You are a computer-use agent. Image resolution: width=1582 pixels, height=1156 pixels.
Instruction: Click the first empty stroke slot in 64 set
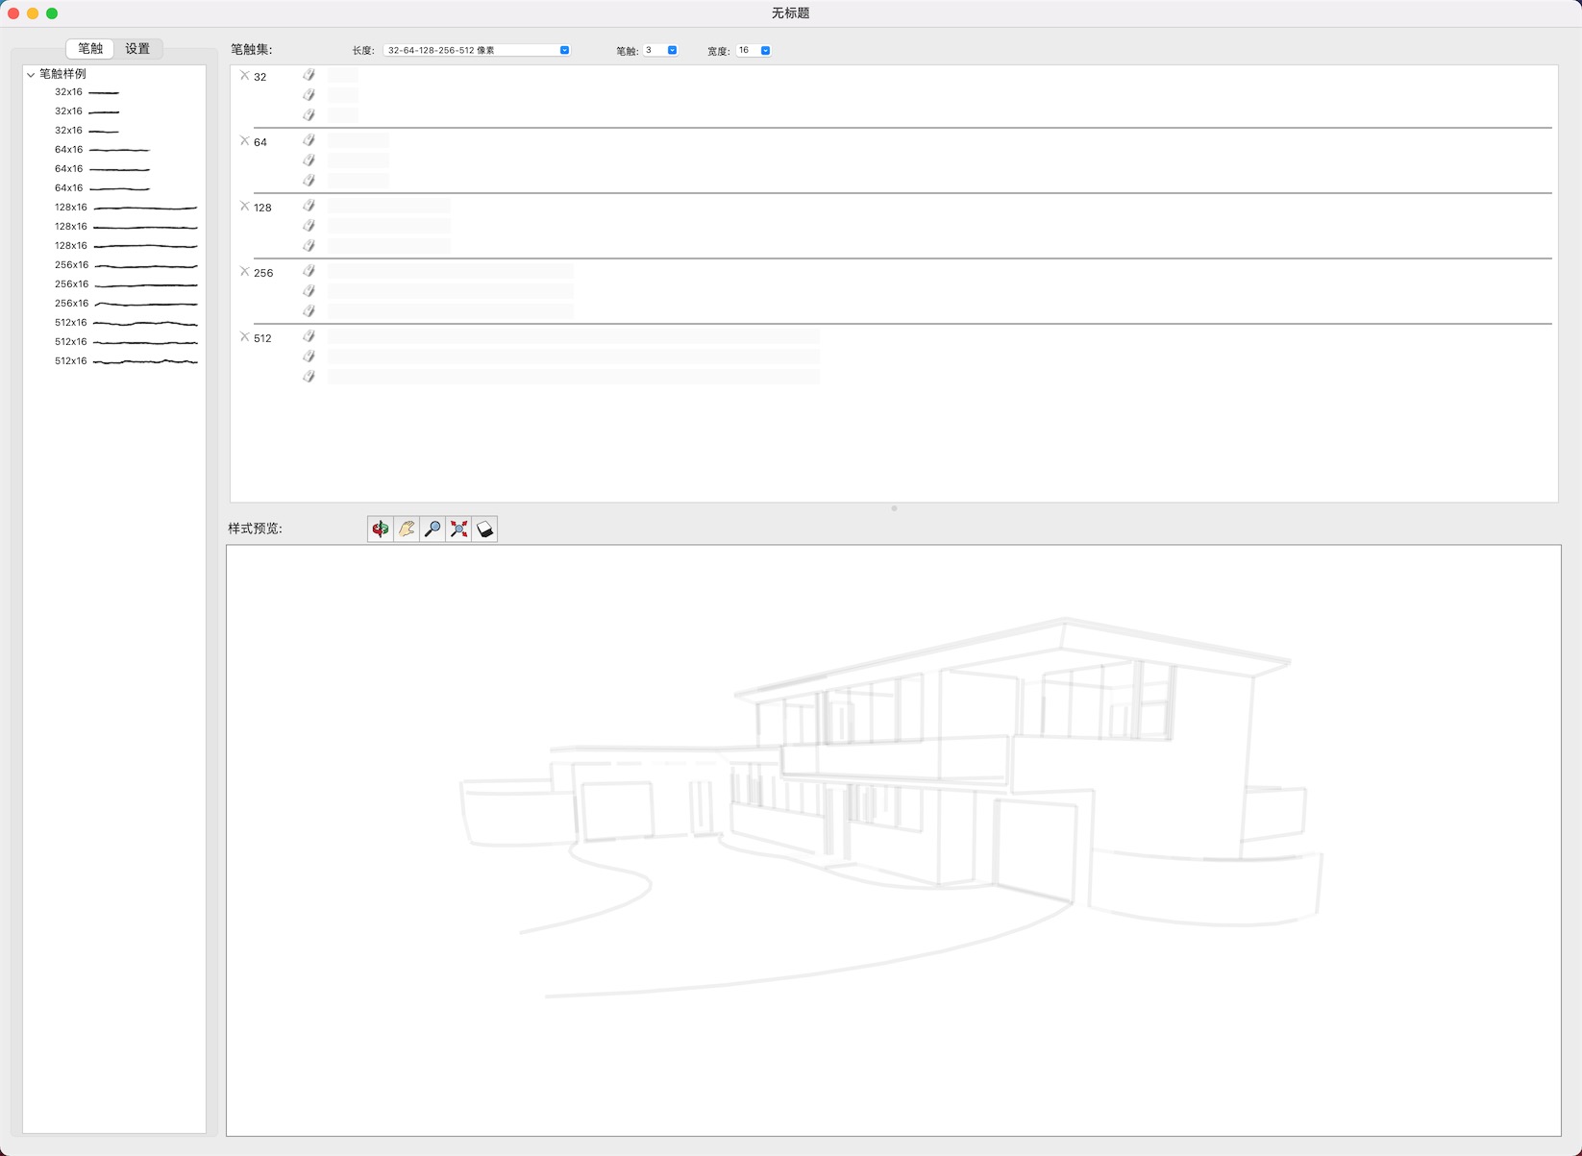358,139
